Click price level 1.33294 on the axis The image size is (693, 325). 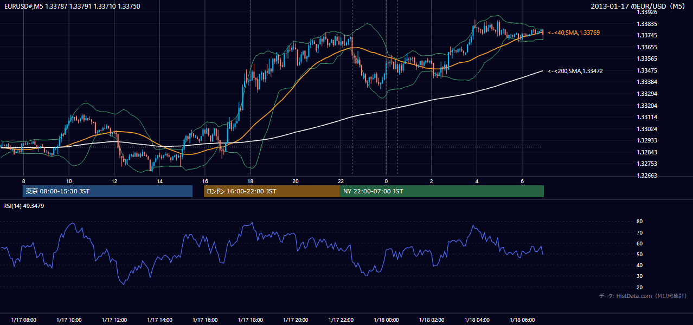(x=646, y=94)
